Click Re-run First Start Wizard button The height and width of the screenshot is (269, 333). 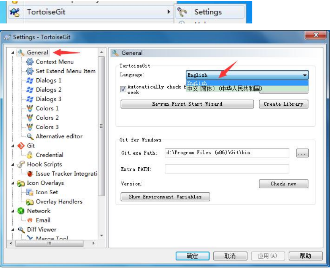(187, 104)
